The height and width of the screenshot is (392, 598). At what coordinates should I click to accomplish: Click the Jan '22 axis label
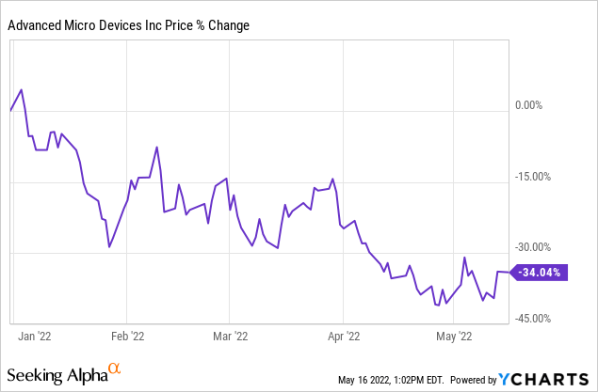tap(35, 336)
